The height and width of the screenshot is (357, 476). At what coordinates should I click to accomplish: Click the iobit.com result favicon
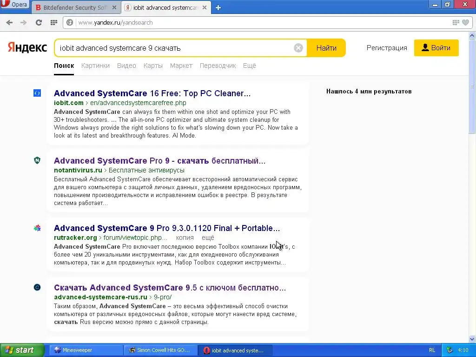point(37,93)
